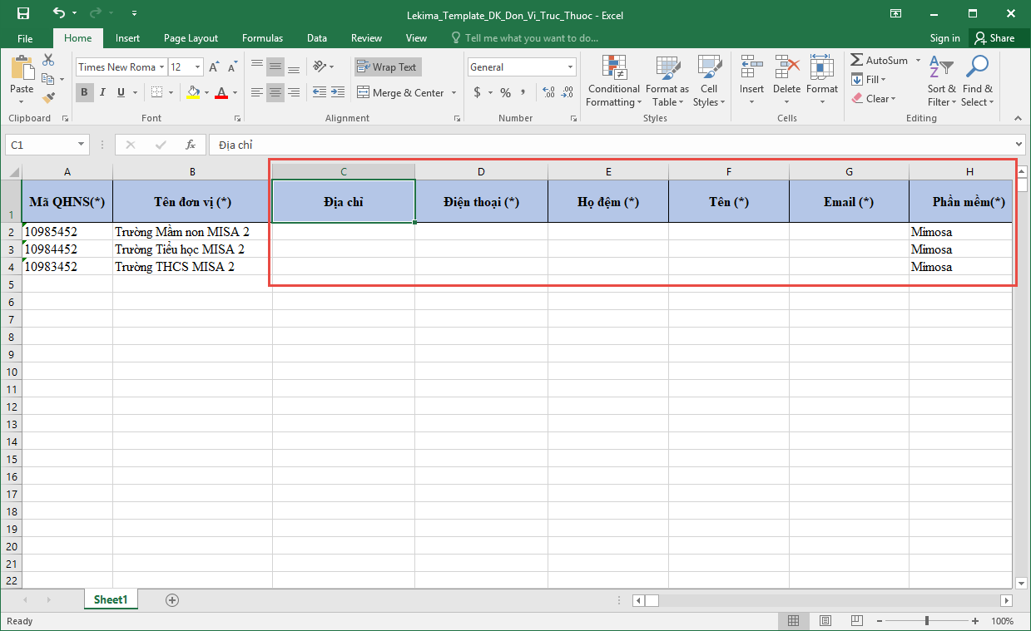Select cell with Trường Tiểu học MISA 2
This screenshot has height=631, width=1031.
pos(192,249)
